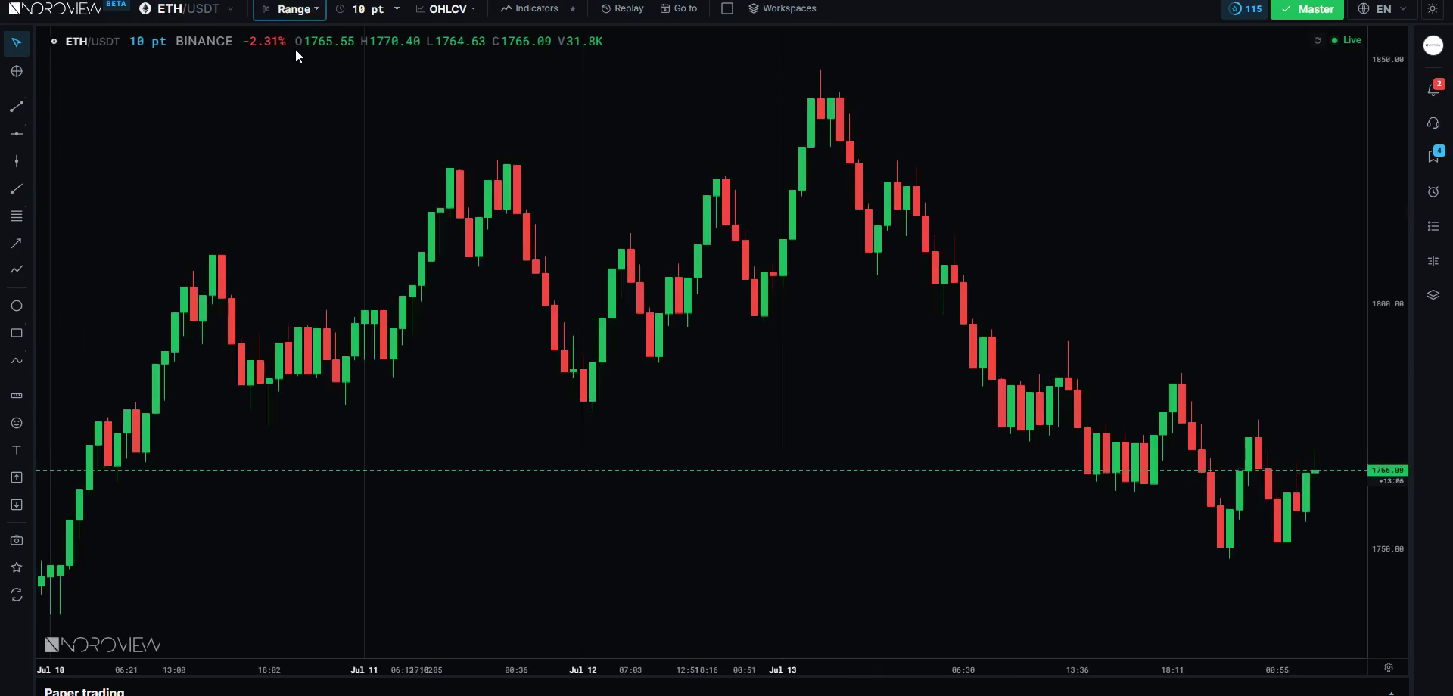Open support headset icon
The width and height of the screenshot is (1453, 696).
pyautogui.click(x=1433, y=123)
